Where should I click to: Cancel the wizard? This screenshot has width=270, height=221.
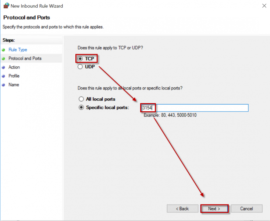pyautogui.click(x=246, y=208)
